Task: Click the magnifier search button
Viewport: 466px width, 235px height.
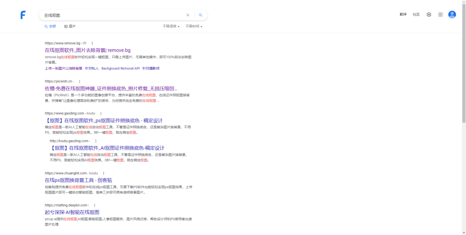Action: pos(201,15)
